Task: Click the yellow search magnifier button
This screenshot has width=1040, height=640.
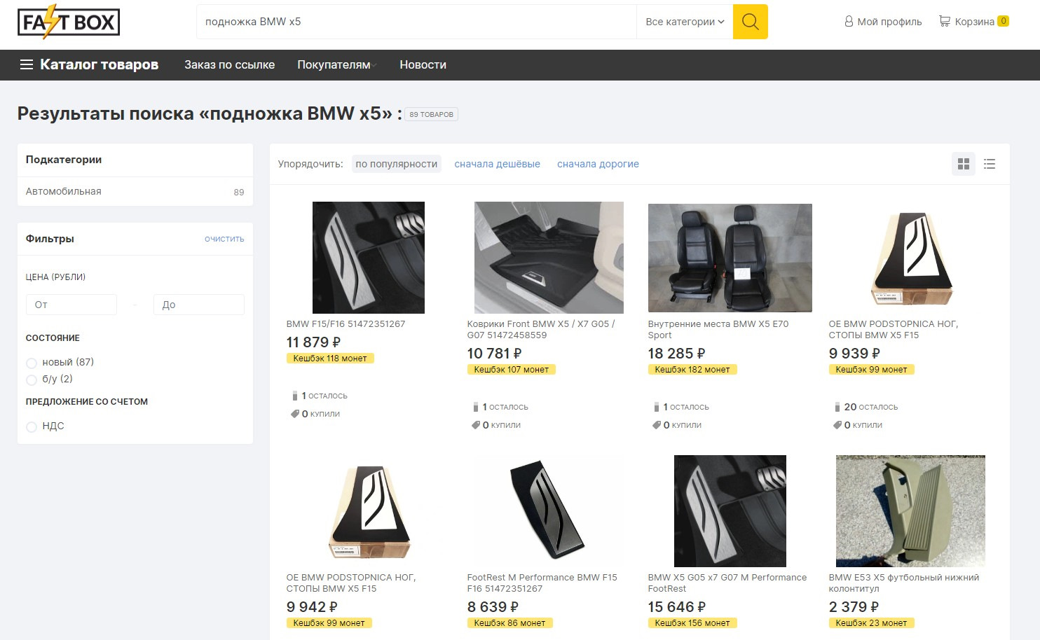Action: [750, 22]
